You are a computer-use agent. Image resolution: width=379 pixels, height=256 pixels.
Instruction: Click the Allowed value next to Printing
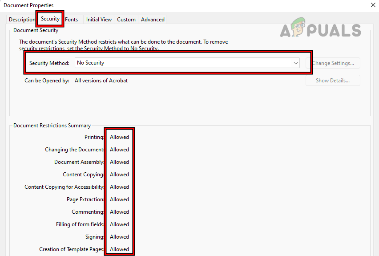(x=119, y=137)
